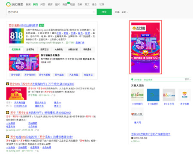The image size is (193, 154).
Task: Click Suning favicon beside 苏宁电器818 result
Action: click(x=8, y=137)
